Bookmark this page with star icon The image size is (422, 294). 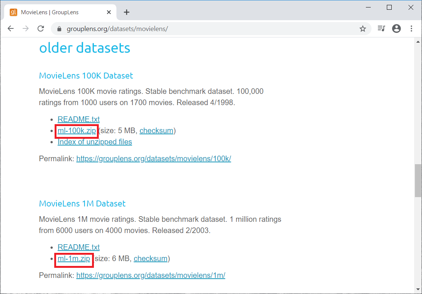[x=363, y=29]
